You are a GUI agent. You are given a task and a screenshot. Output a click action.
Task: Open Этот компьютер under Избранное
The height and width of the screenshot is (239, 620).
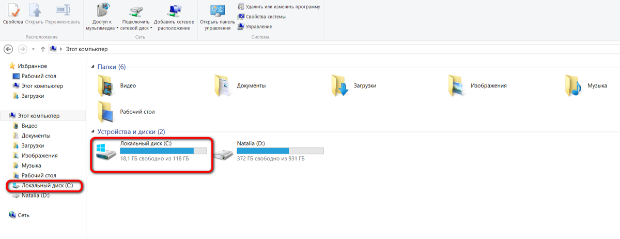pyautogui.click(x=38, y=86)
